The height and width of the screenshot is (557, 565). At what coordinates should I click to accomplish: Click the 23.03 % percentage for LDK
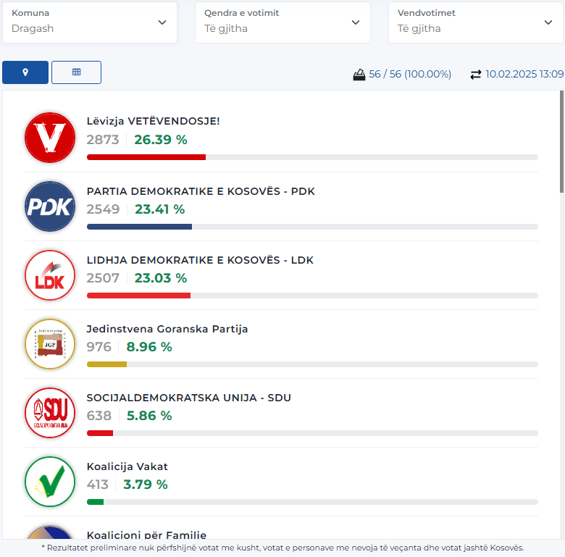[161, 278]
